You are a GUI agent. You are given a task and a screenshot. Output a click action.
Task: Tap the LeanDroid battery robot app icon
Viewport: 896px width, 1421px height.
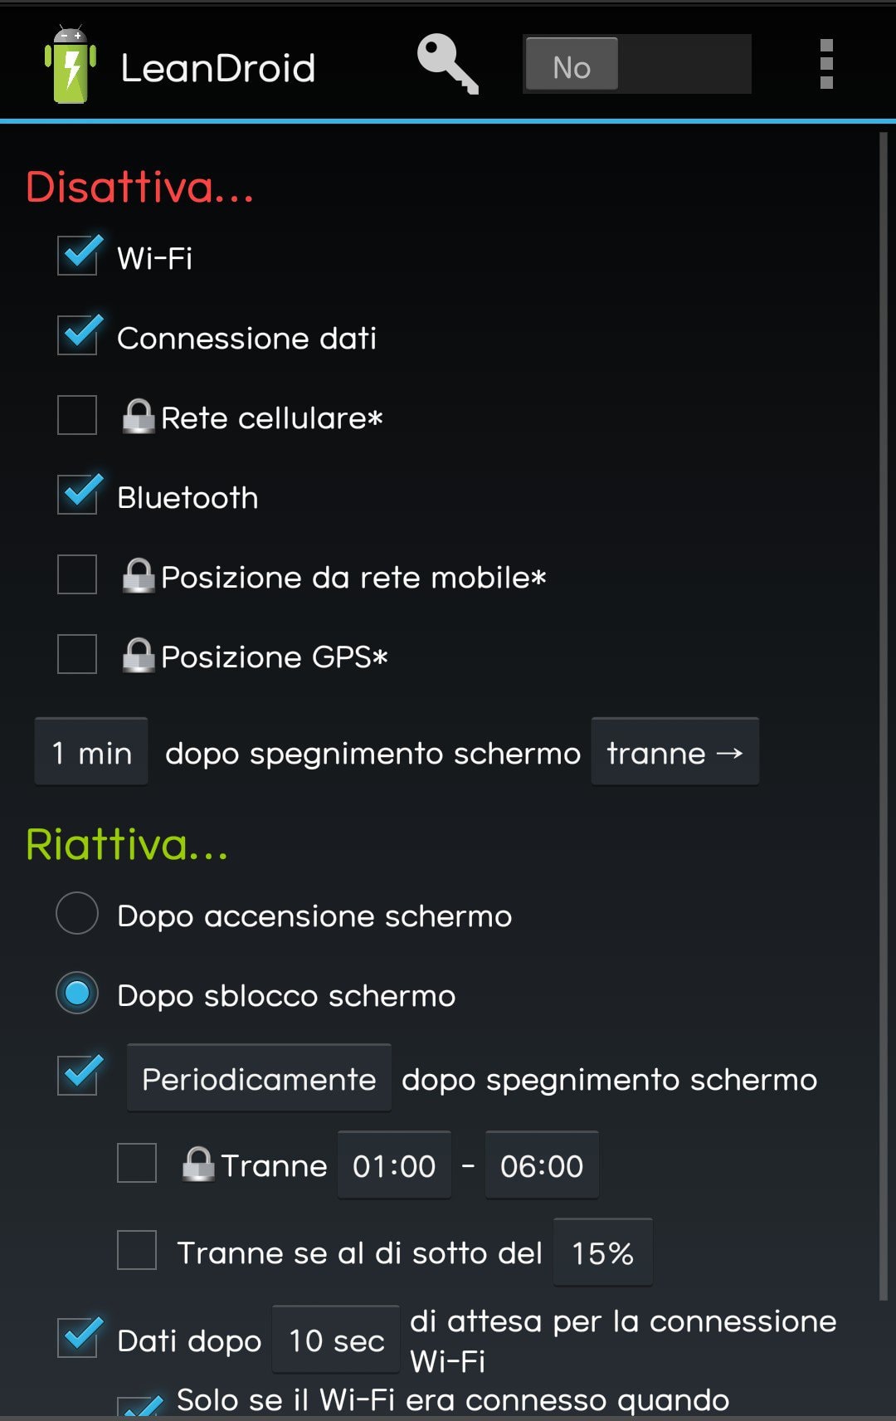[71, 65]
